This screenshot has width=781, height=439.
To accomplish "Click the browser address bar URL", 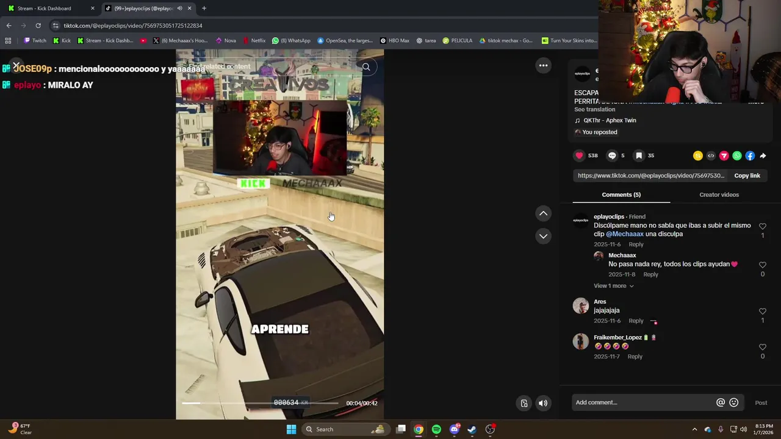I will click(x=133, y=26).
